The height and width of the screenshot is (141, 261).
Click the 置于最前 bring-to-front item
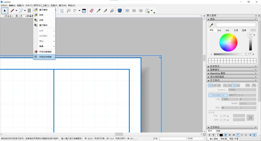43,10
